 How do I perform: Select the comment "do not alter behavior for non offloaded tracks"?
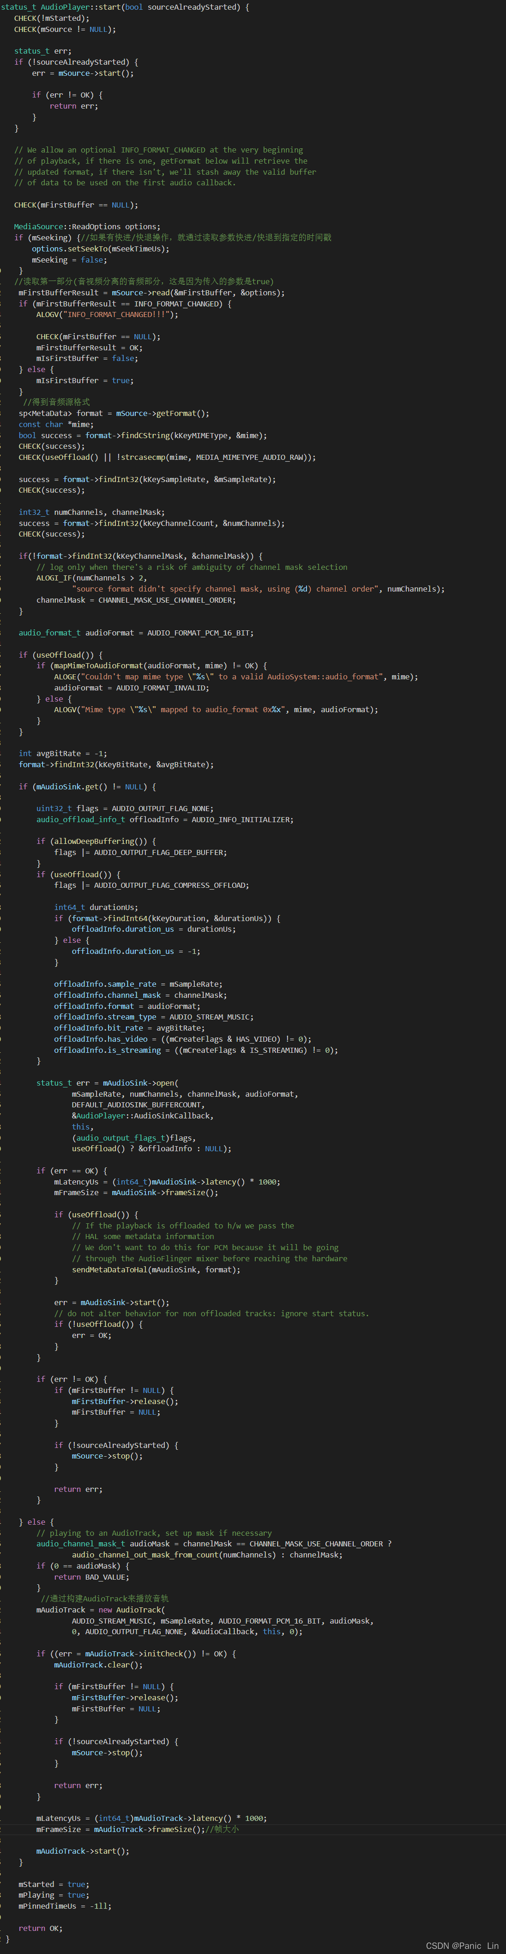tap(211, 1314)
